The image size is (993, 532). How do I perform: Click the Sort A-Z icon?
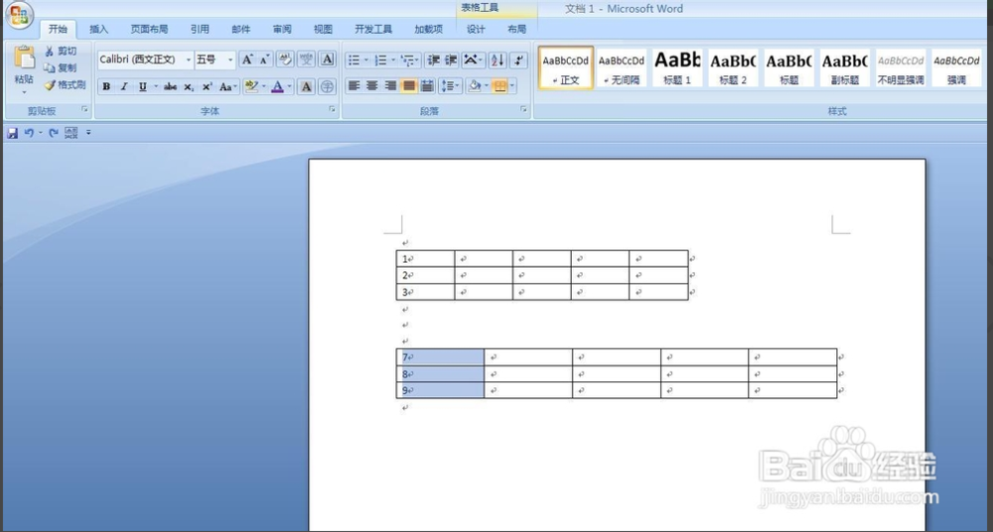[497, 60]
